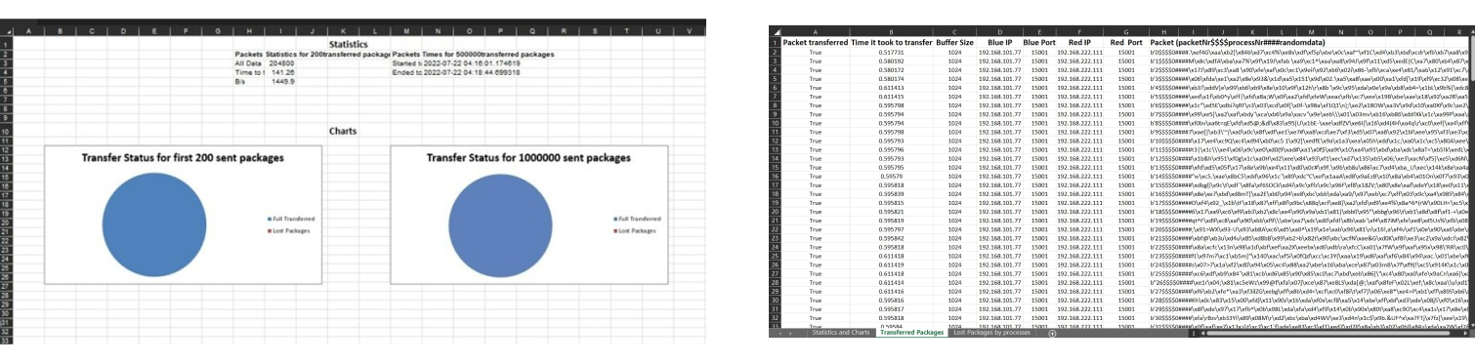This screenshot has width=1475, height=363.
Task: Click the Charts heading cell
Action: pos(343,130)
